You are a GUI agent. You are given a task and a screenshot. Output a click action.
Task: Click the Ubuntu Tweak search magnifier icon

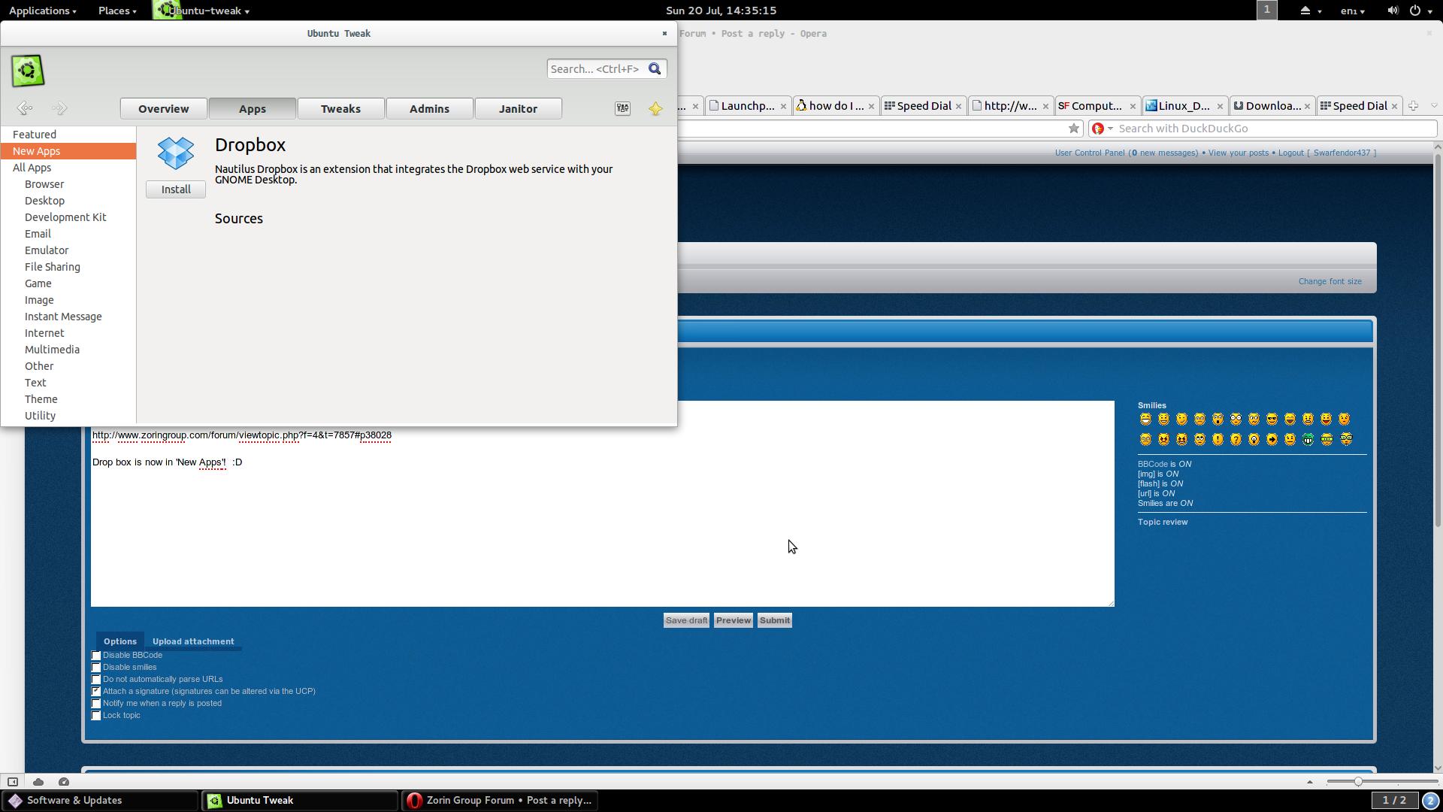point(655,69)
